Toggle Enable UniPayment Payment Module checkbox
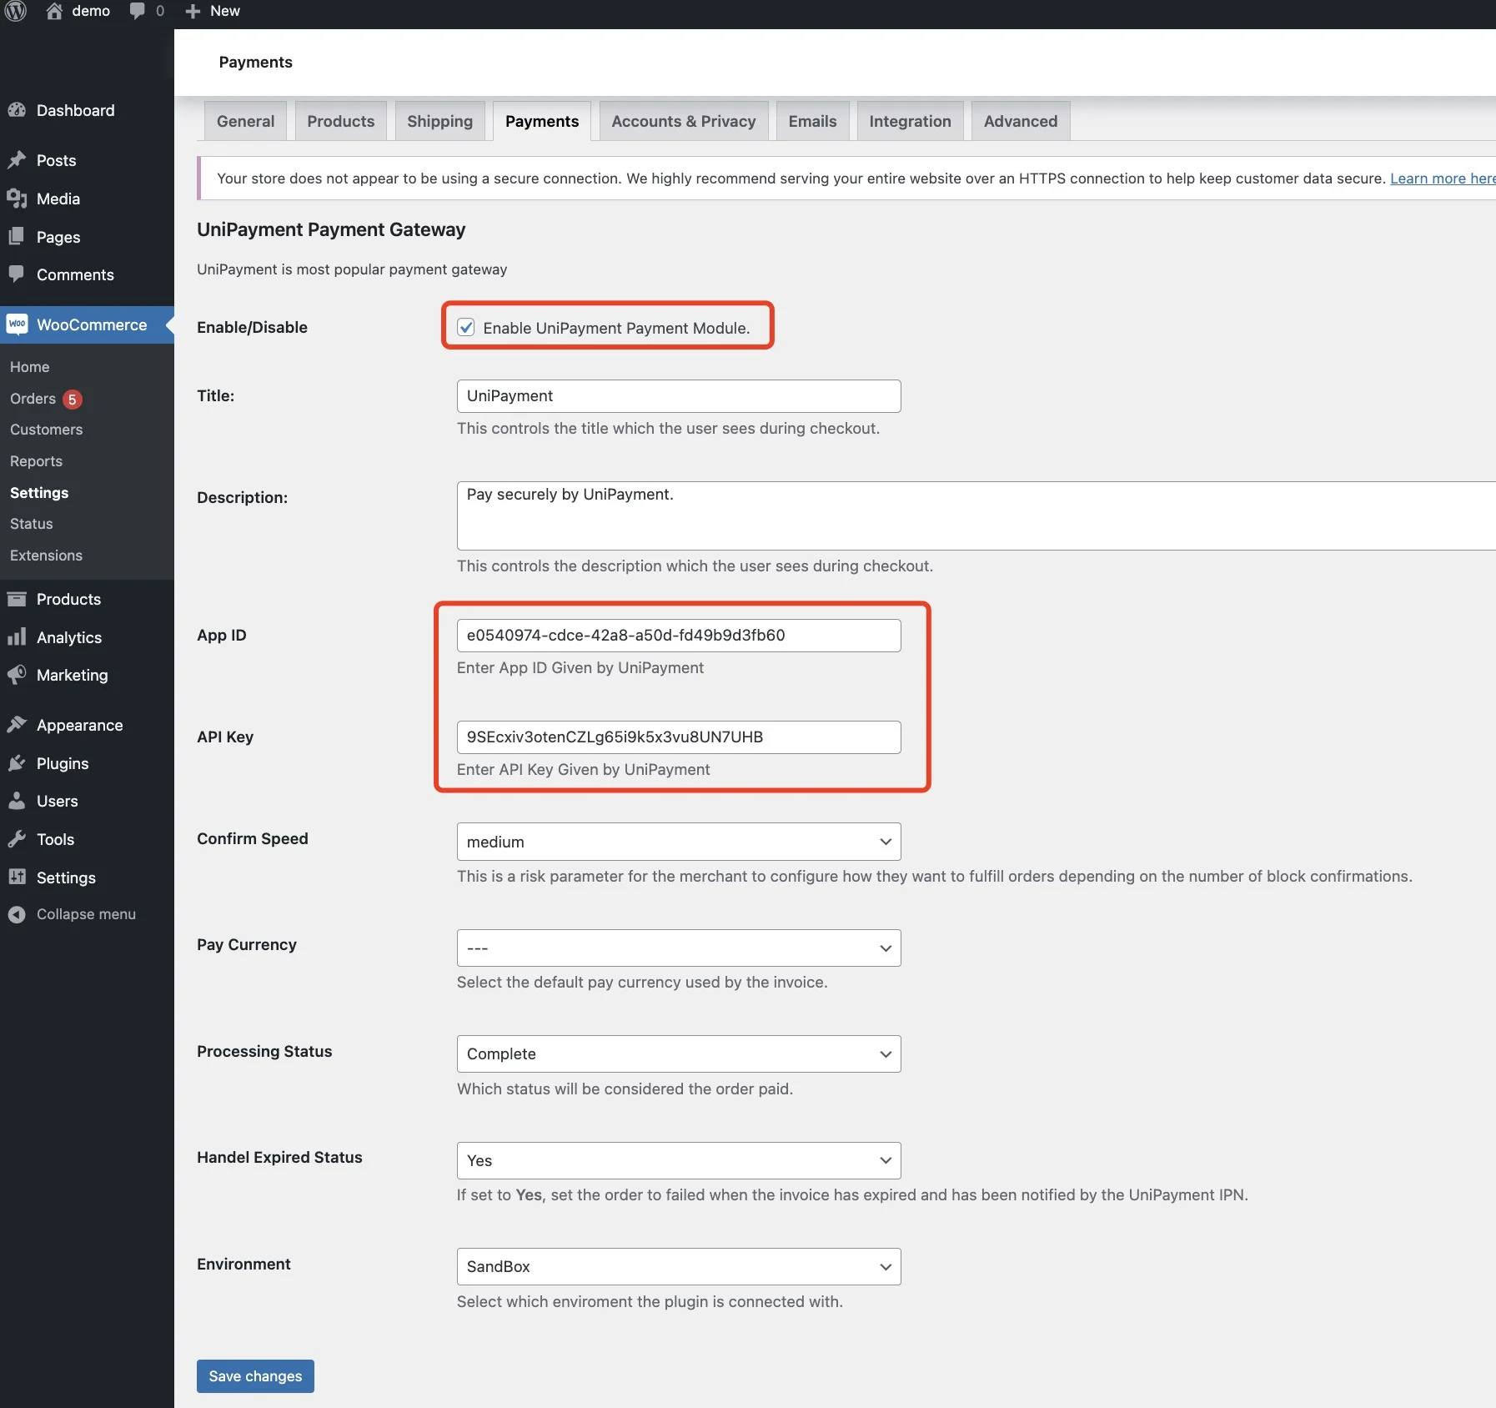This screenshot has height=1408, width=1496. (x=466, y=327)
